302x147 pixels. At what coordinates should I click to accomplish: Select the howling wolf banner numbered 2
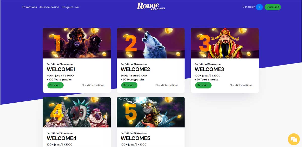point(151,43)
